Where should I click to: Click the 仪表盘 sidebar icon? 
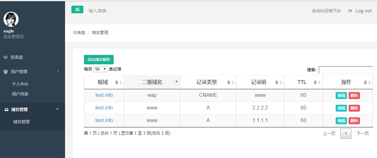click(6, 57)
